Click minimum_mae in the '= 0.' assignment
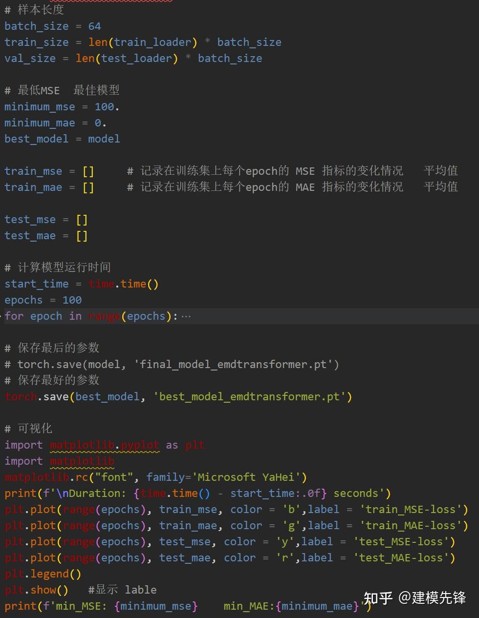Viewport: 479px width, 618px height. [40, 123]
